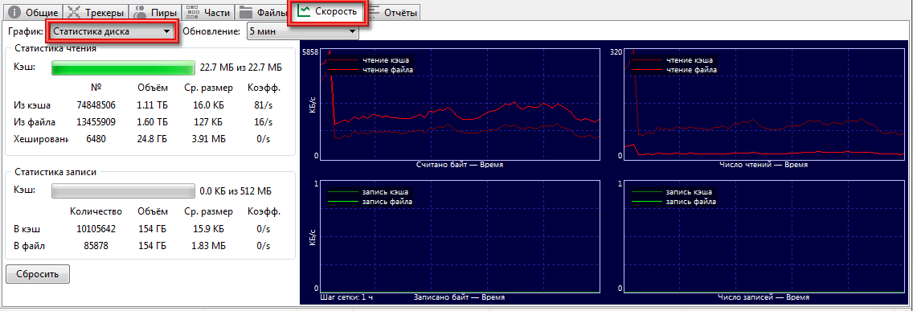Viewport: 913px width, 311px height.
Task: Click the write cache progress bar
Action: click(x=124, y=190)
